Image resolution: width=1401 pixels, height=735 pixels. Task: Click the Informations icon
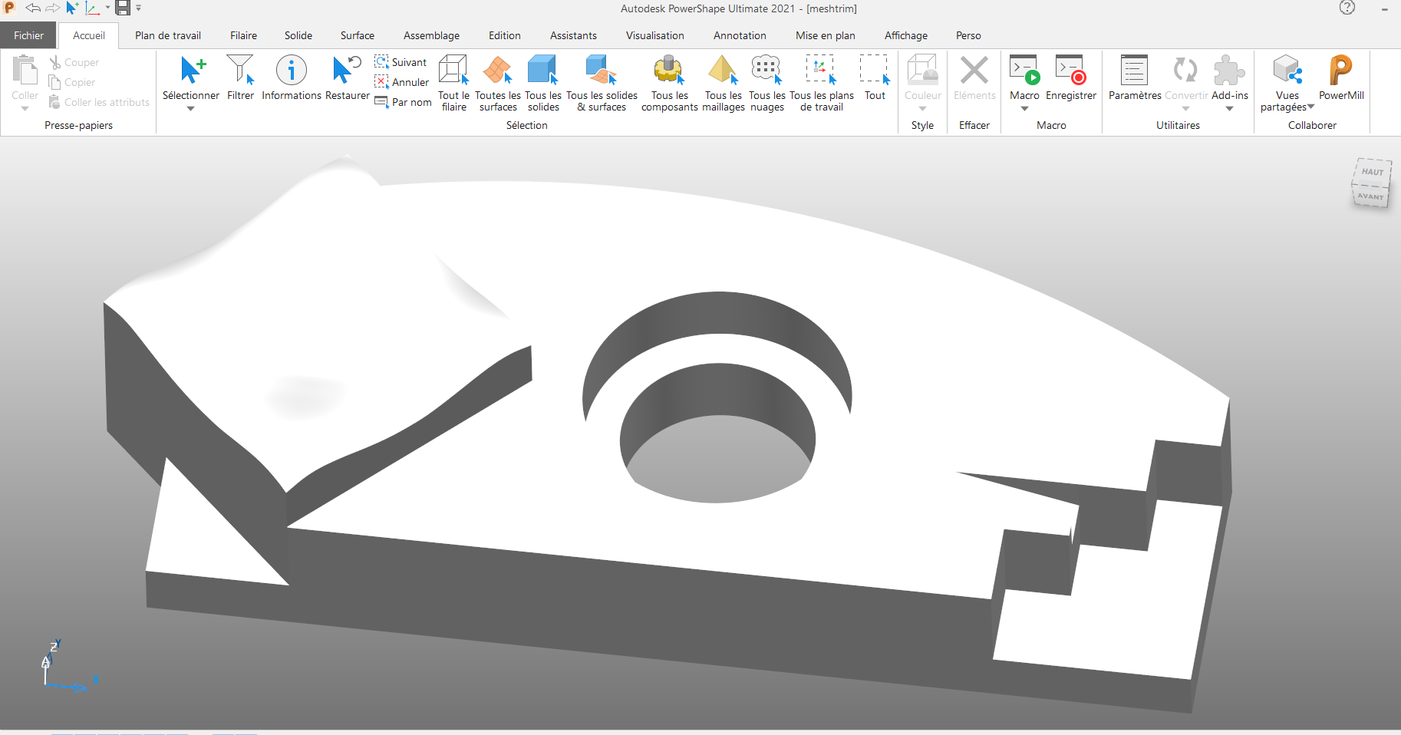point(291,71)
